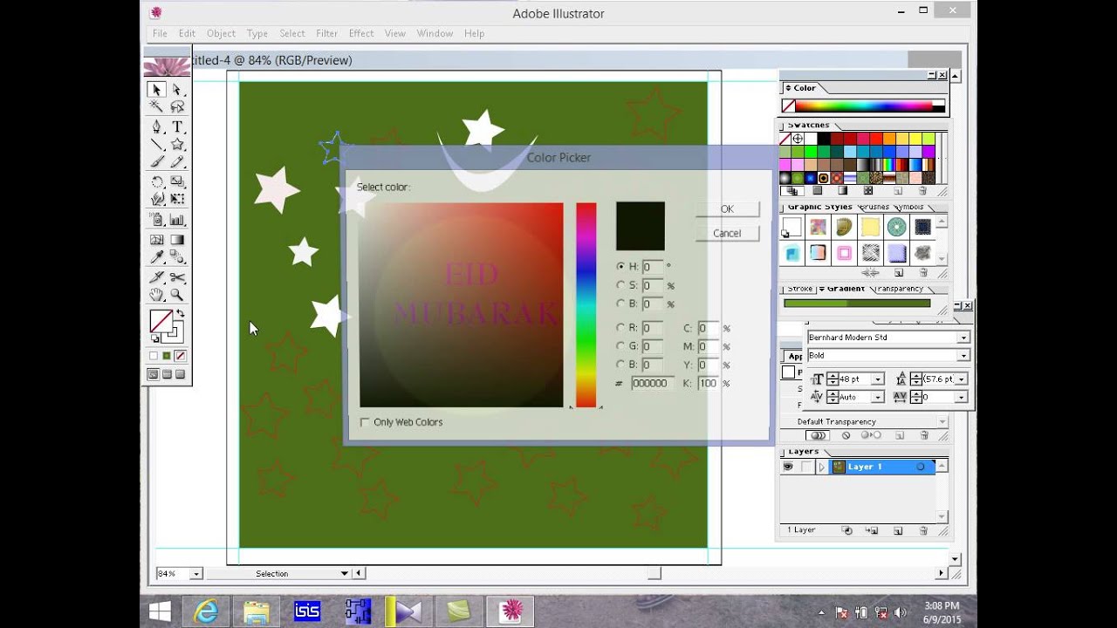This screenshot has width=1117, height=628.
Task: Select the Pencil tool
Action: coord(177,161)
